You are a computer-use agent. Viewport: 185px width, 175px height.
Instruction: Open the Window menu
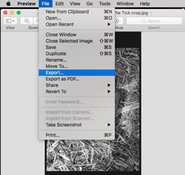pos(125,4)
